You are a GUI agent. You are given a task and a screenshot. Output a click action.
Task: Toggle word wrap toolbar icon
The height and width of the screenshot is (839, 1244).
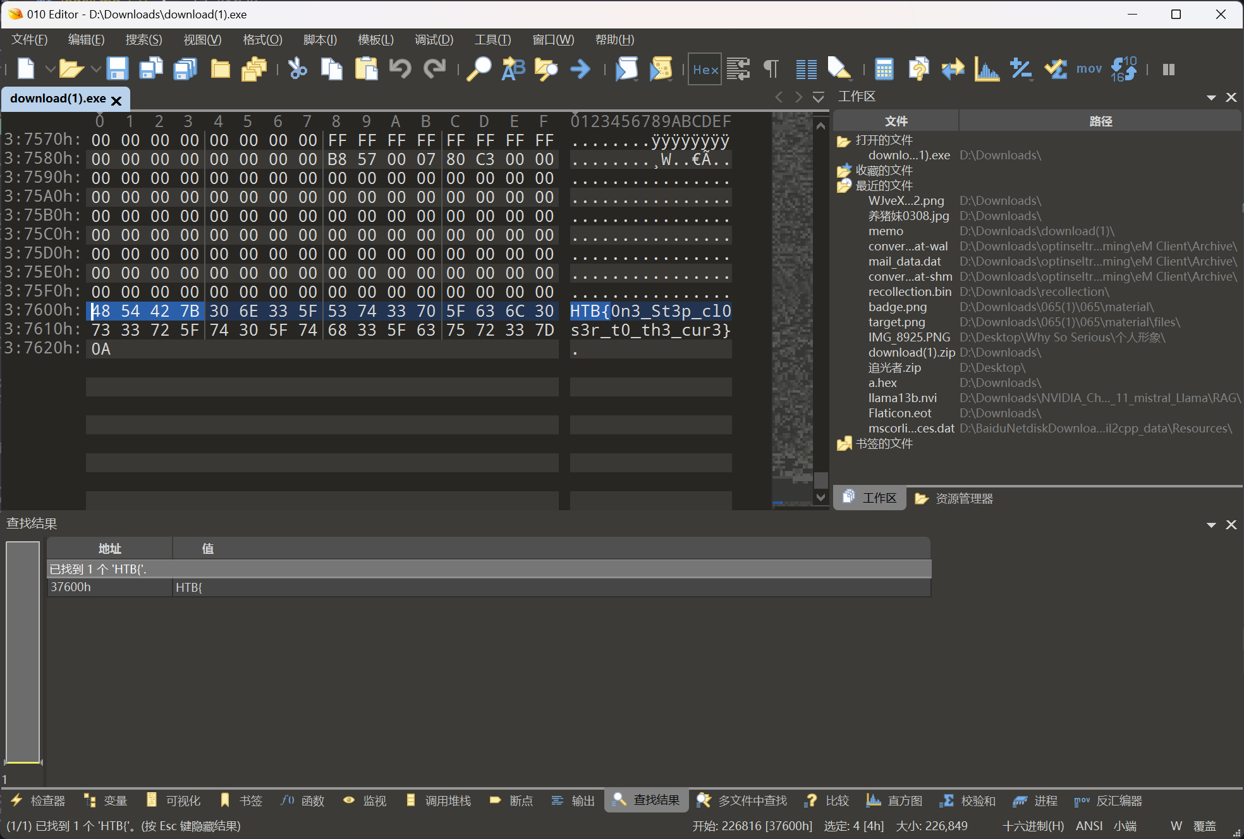(738, 69)
